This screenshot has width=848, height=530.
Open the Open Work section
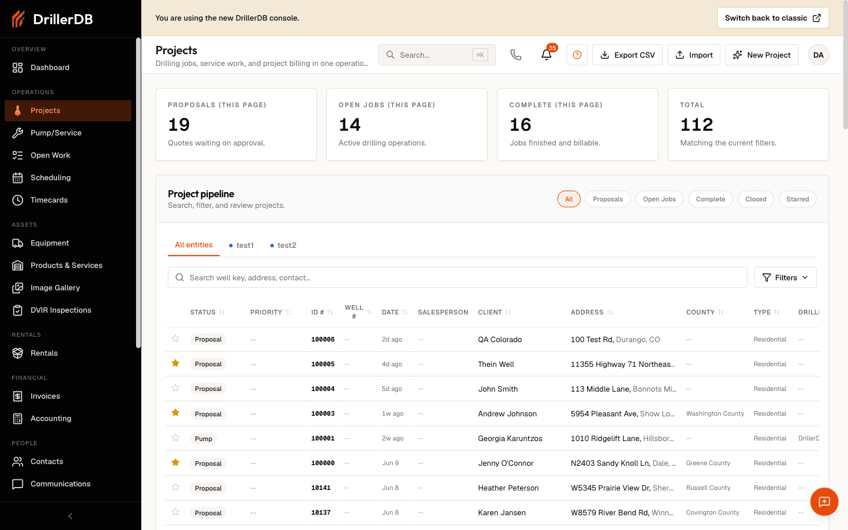[68, 155]
